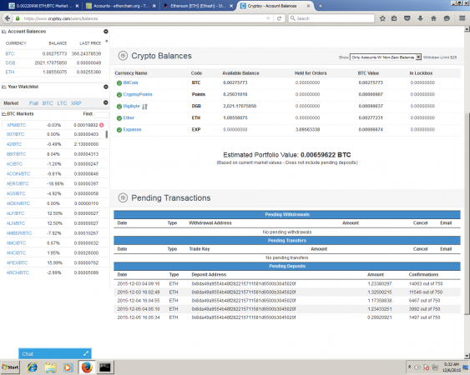470x375 pixels.
Task: Open the command prompt taskbar icon
Action: [105, 367]
